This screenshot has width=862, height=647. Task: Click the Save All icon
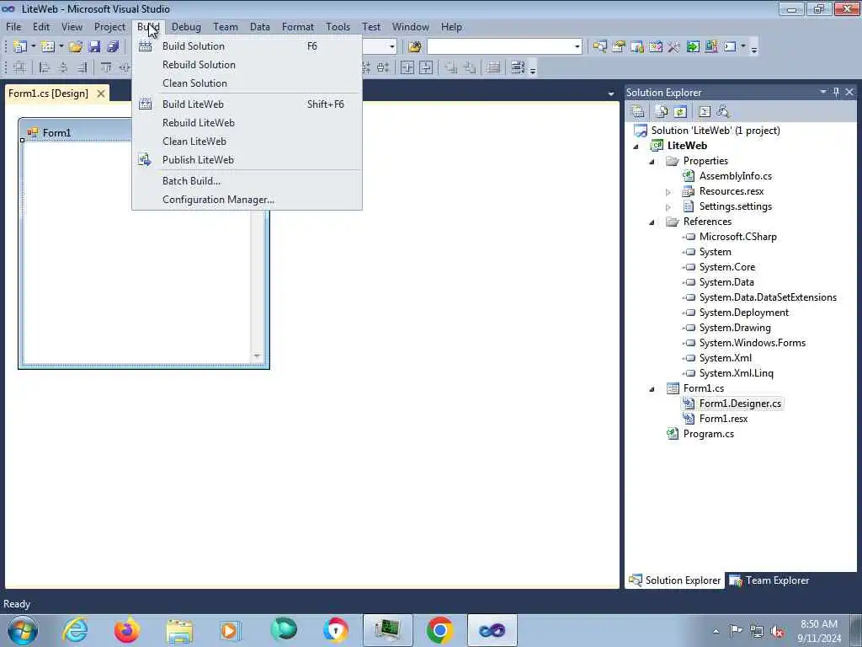[x=114, y=47]
